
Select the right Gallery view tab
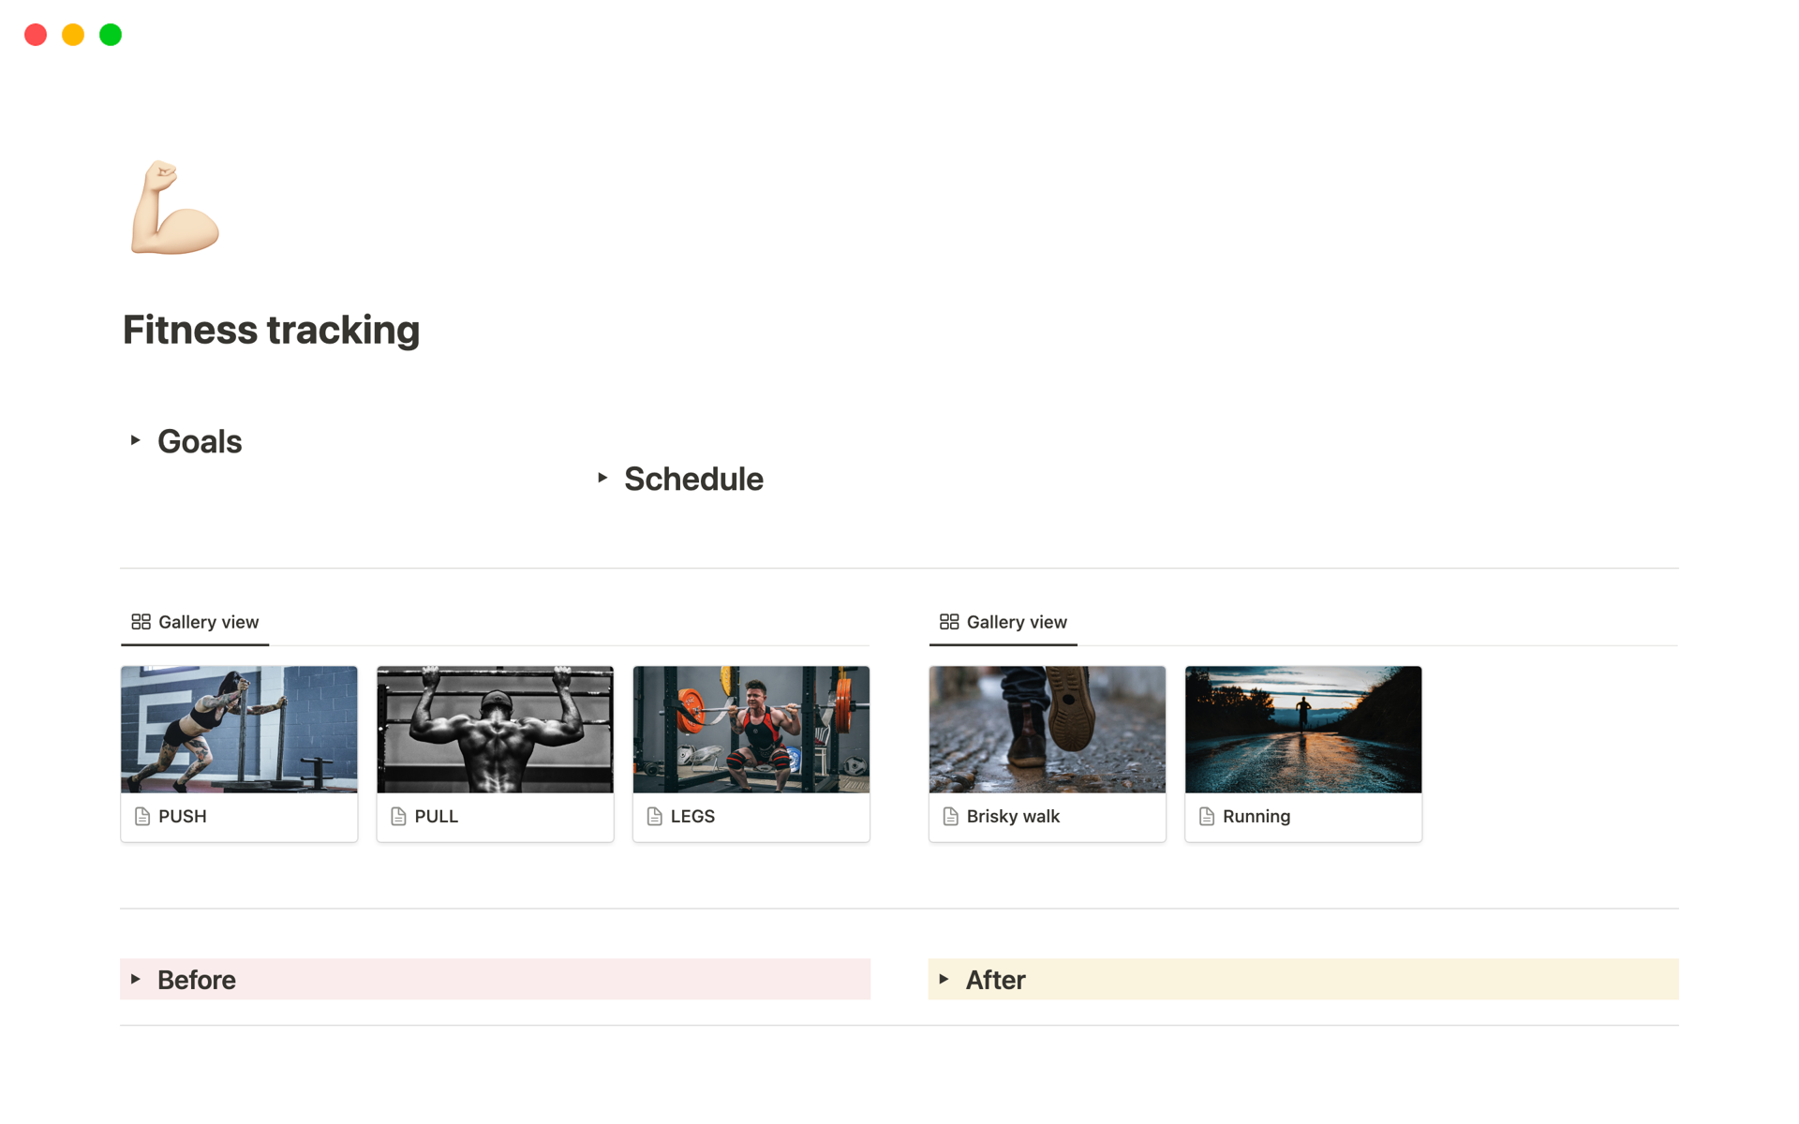tap(1017, 622)
